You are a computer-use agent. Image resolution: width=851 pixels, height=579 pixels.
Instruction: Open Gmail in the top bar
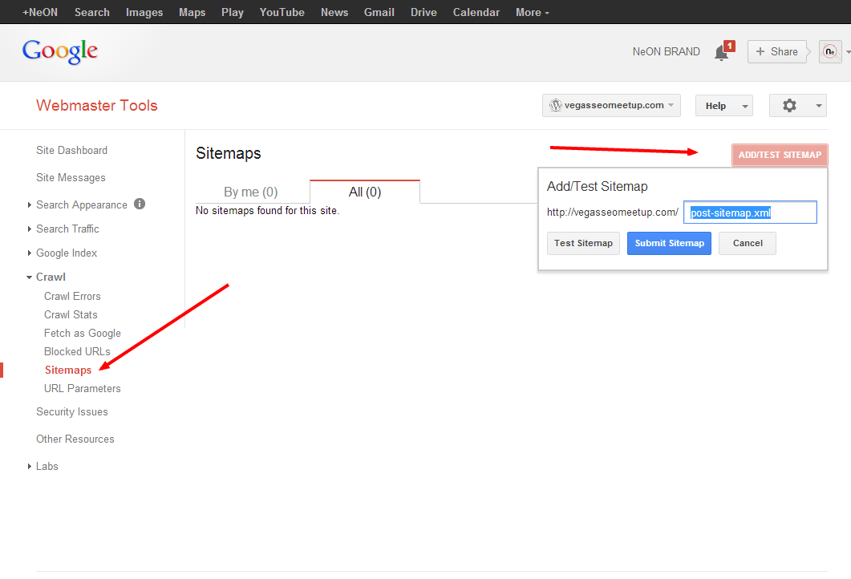[379, 12]
